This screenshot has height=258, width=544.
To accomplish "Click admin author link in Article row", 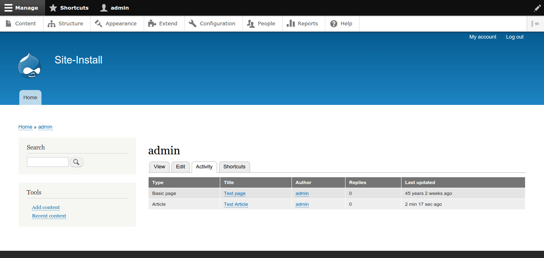I will [302, 204].
